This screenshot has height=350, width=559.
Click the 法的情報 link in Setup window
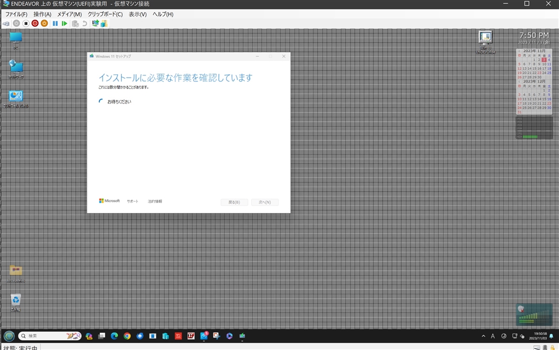point(154,201)
